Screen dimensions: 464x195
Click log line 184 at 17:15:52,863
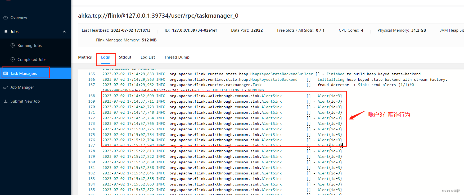click(222, 184)
